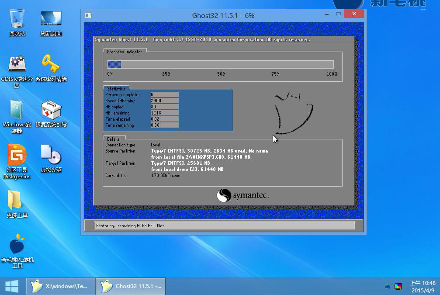440x295 pixels.
Task: Click the Ghost32 window system menu icon
Action: pos(88,15)
